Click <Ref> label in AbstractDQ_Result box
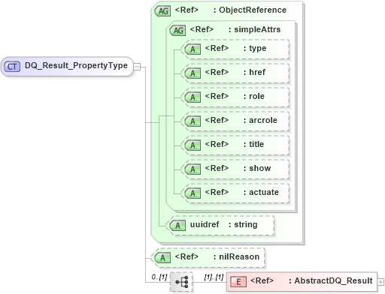This screenshot has height=294, width=385. click(x=262, y=280)
